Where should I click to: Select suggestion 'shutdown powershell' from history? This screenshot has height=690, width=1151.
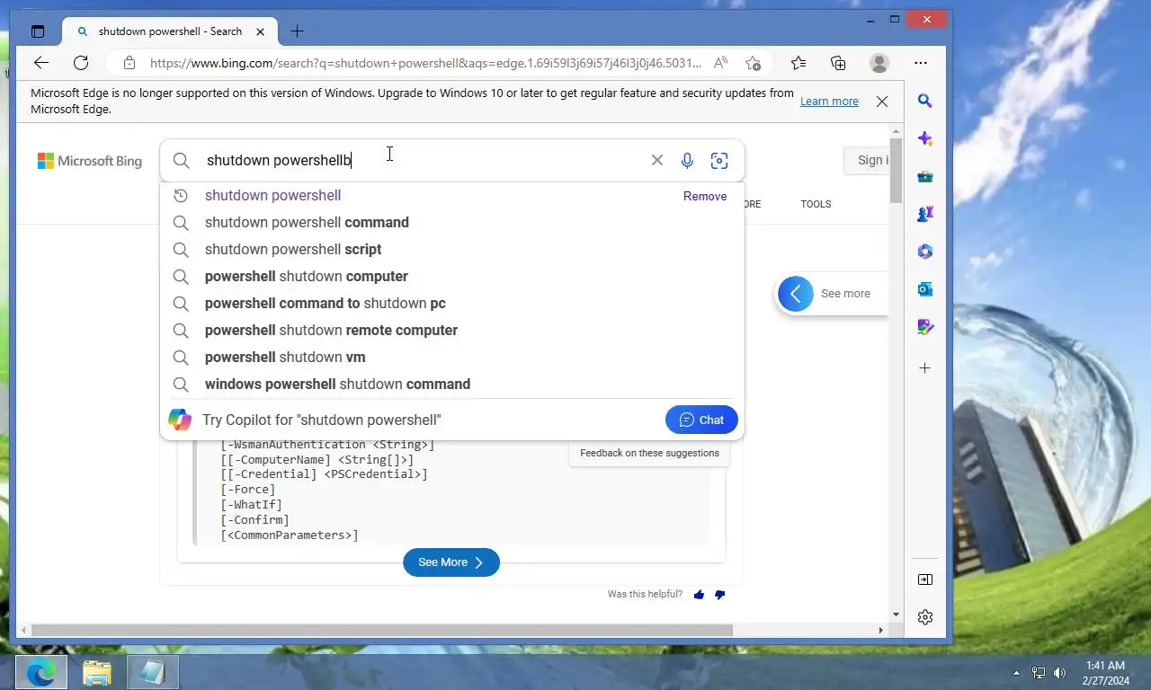click(x=272, y=195)
